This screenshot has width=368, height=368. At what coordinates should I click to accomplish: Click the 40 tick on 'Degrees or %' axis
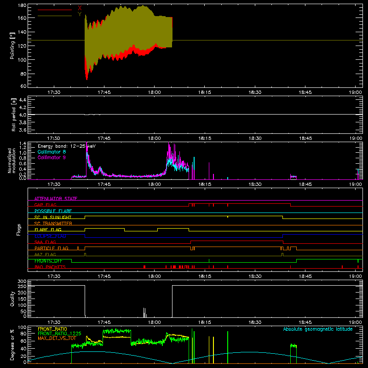pos(23,349)
